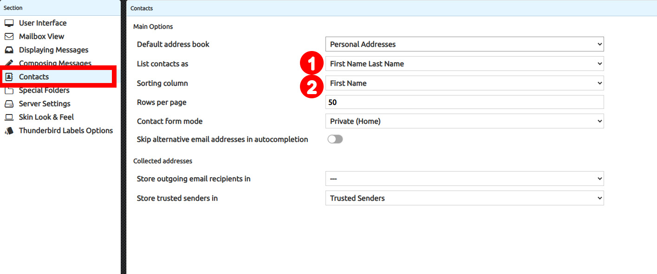Open the Mailbox View settings section
657x274 pixels.
41,37
